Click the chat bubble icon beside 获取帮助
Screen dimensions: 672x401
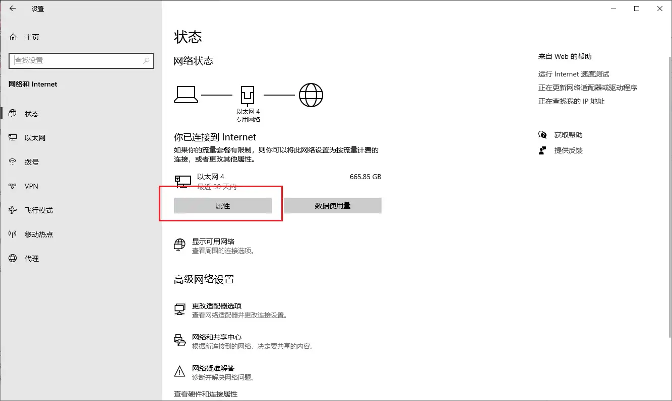point(542,135)
